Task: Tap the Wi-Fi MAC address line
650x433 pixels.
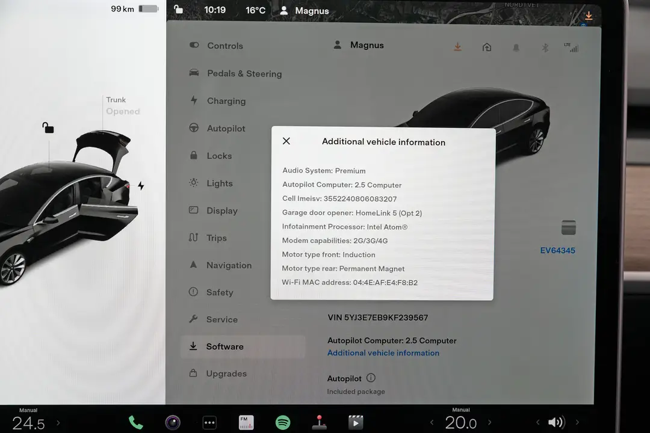Action: pyautogui.click(x=350, y=282)
